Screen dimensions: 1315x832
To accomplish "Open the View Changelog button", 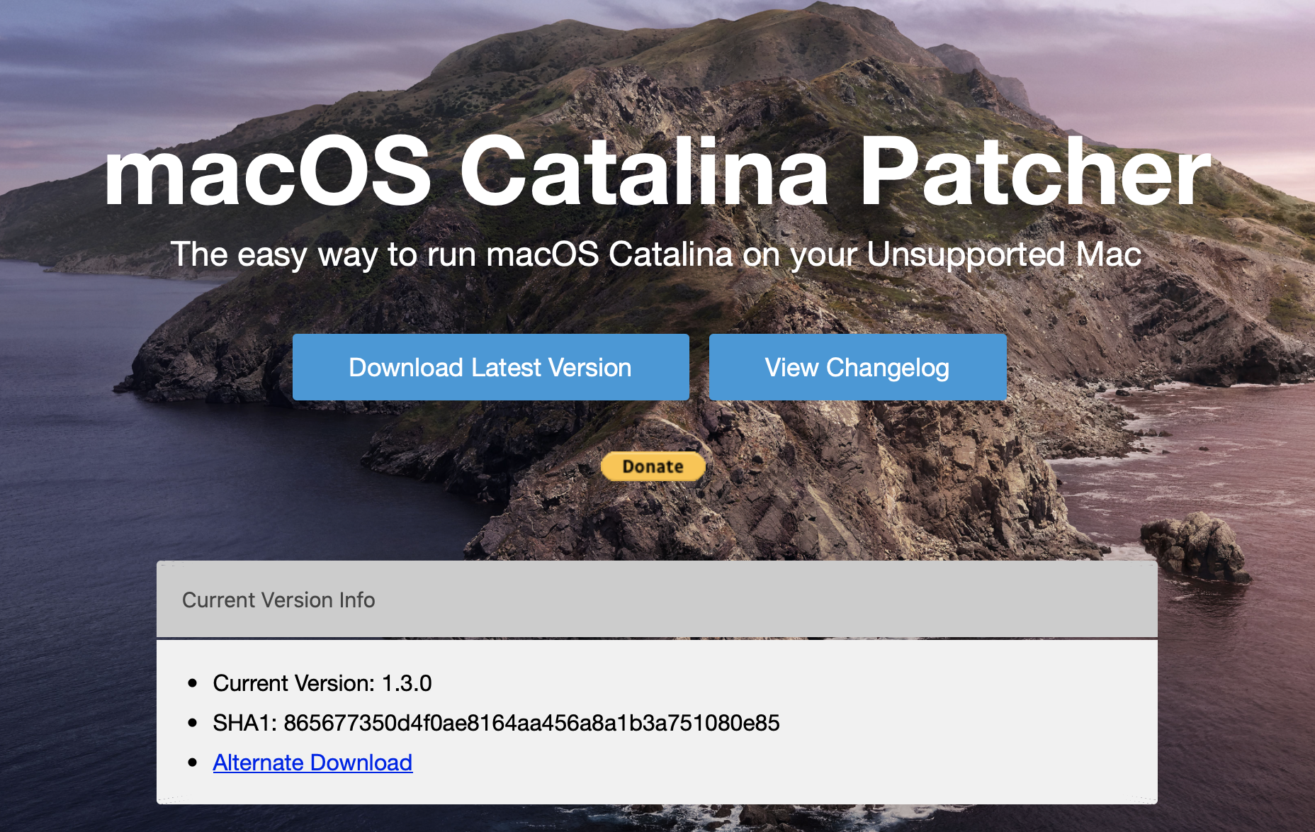I will tap(858, 367).
